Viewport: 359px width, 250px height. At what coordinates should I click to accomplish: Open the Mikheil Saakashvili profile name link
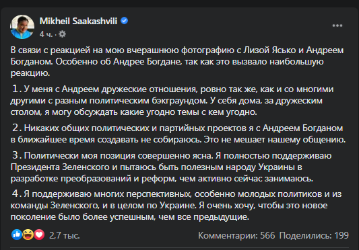pos(78,21)
